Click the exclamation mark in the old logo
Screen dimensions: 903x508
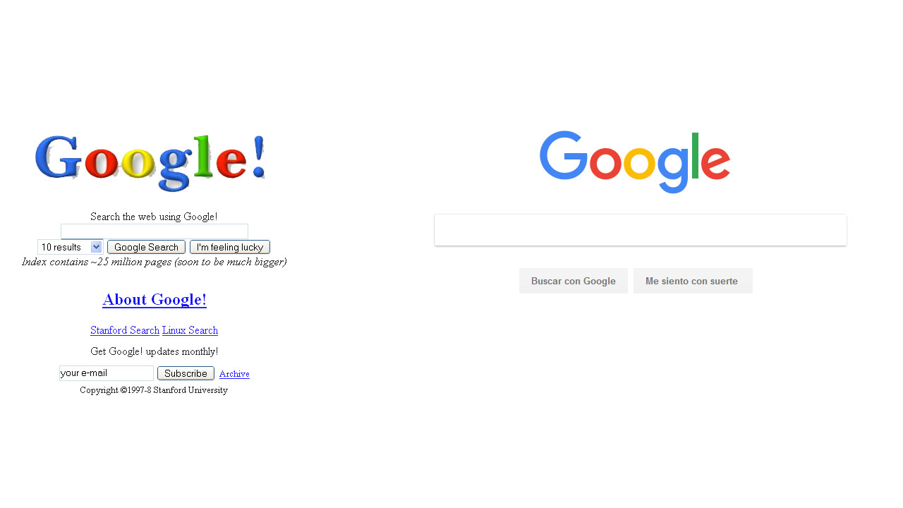(x=258, y=157)
